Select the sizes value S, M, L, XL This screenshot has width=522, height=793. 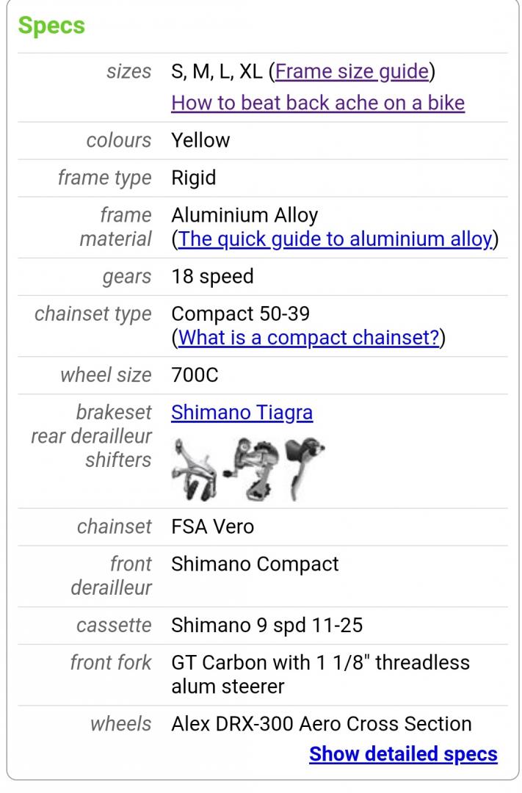(217, 71)
